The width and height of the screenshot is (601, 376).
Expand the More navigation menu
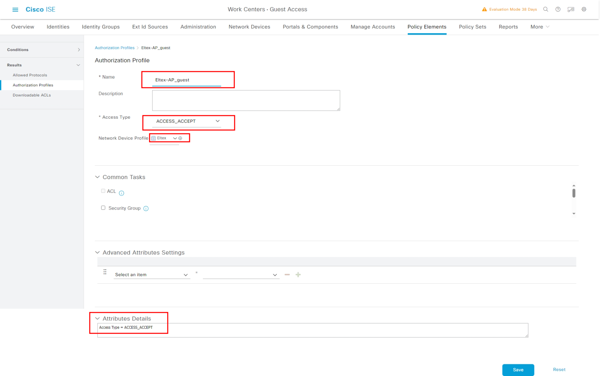(540, 27)
